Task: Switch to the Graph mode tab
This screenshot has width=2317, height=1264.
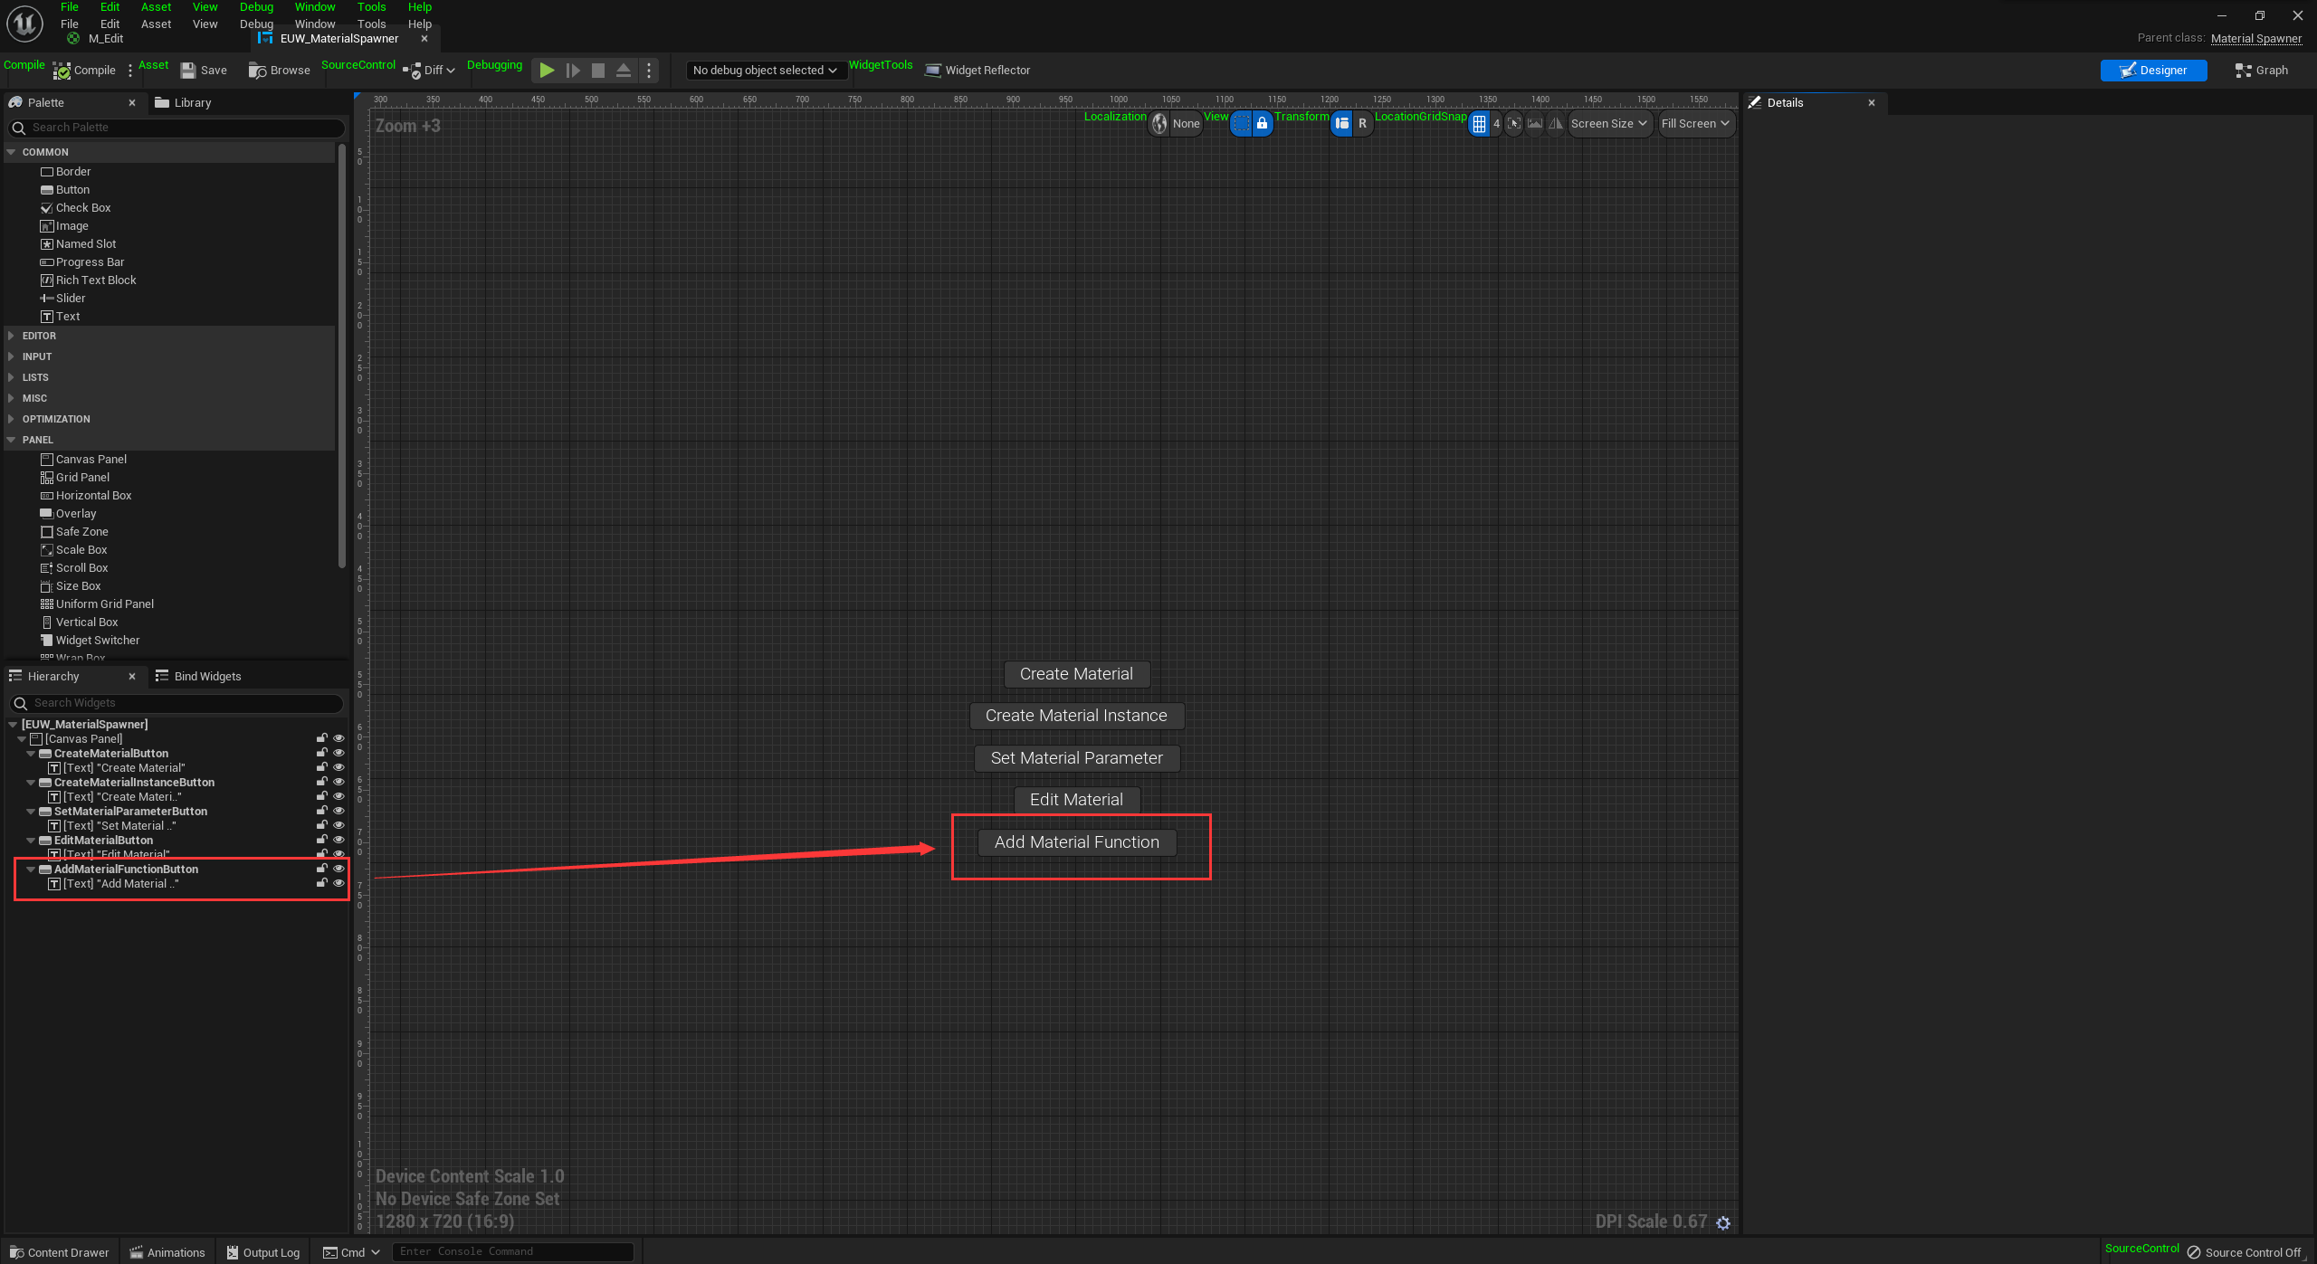Action: 2261,71
